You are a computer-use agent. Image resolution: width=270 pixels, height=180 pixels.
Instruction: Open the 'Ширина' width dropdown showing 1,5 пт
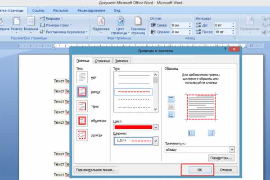pos(156,141)
